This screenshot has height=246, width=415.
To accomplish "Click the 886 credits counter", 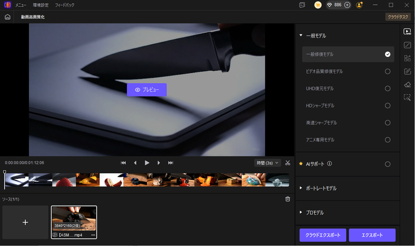I will click(338, 5).
